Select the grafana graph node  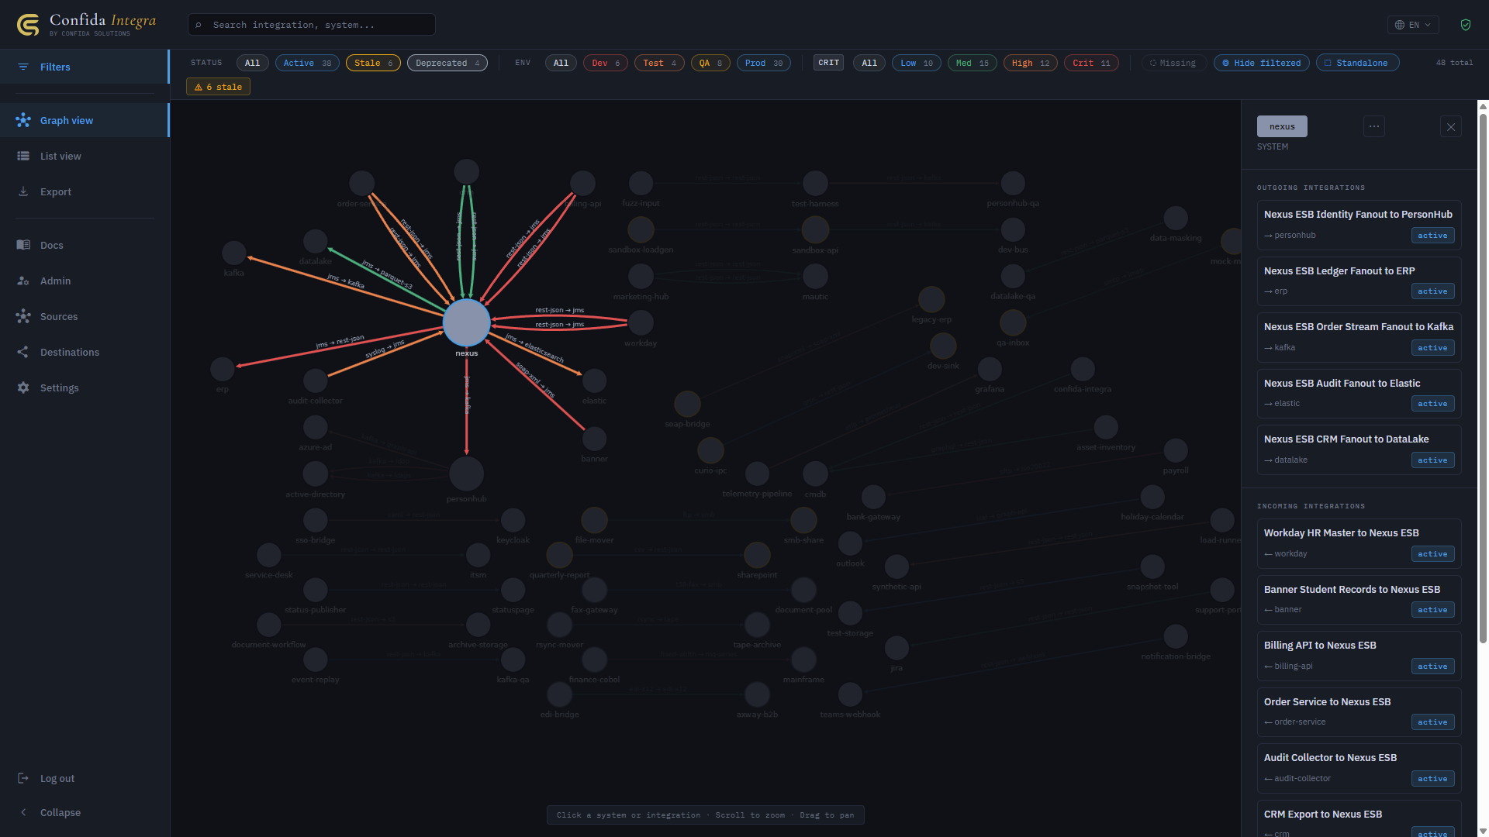tap(990, 369)
